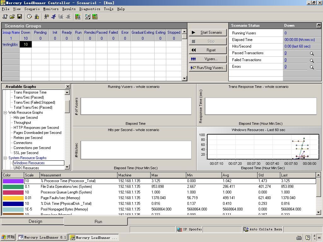The height and width of the screenshot is (242, 323).
Task: Open the Scenario menu
Action: point(32,9)
